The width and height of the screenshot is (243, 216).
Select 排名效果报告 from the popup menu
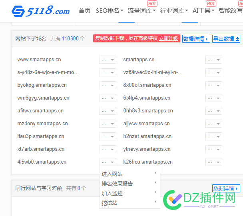[x=130, y=184]
